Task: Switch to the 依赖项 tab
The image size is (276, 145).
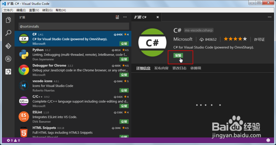Action: point(196,68)
